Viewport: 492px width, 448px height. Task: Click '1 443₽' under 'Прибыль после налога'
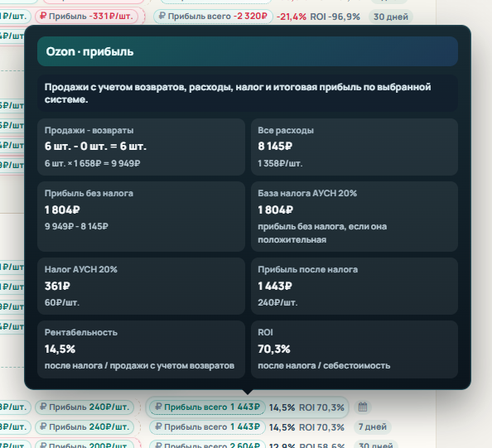275,286
